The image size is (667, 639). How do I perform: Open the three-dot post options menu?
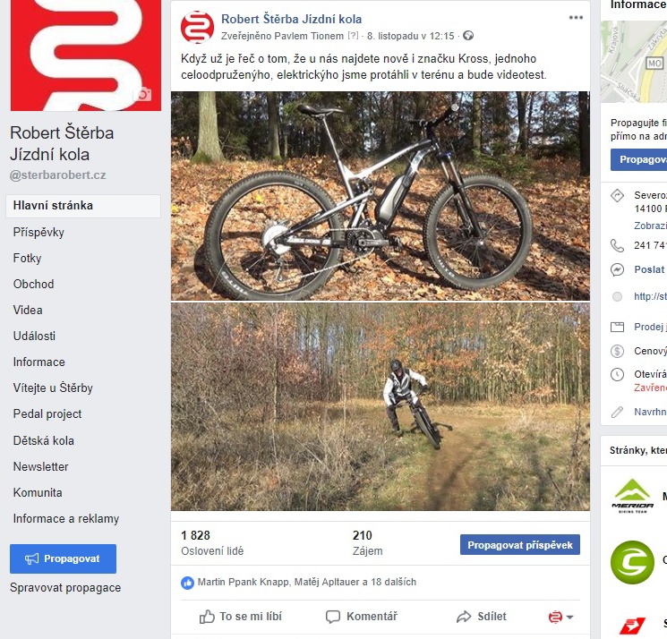(x=576, y=17)
